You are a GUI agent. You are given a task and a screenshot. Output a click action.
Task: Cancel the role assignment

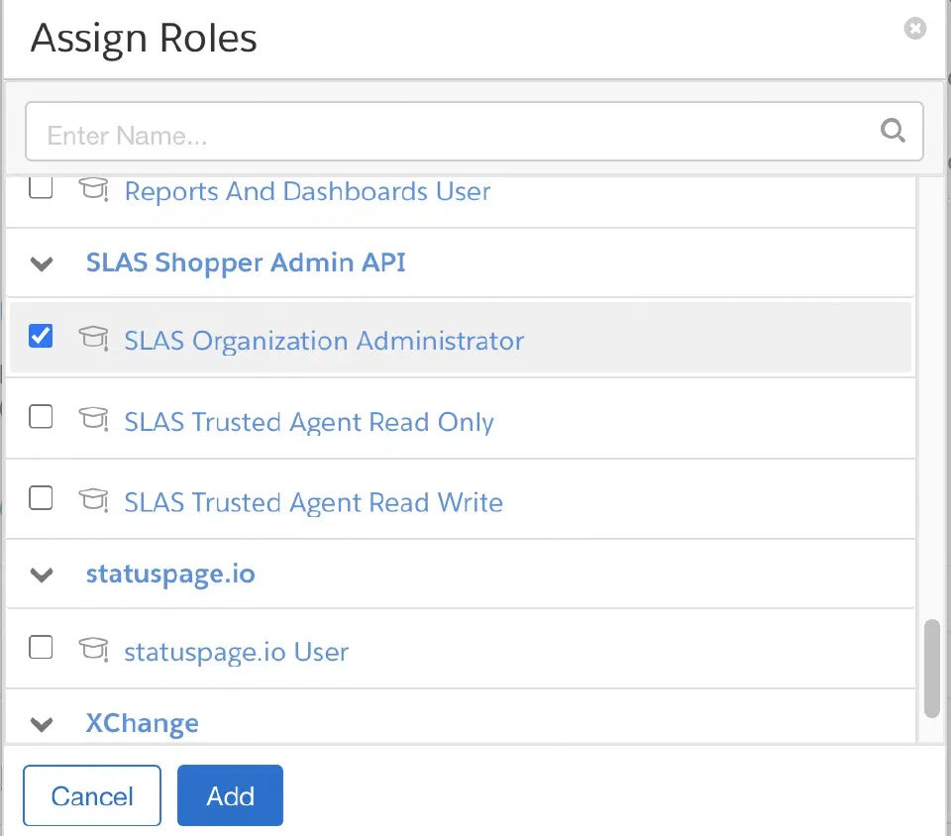coord(92,795)
